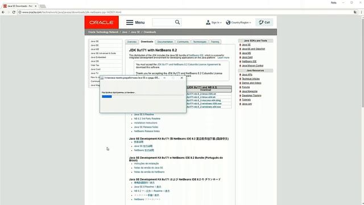Download the windows-i586.exe file
The width and height of the screenshot is (364, 205).
(204, 104)
